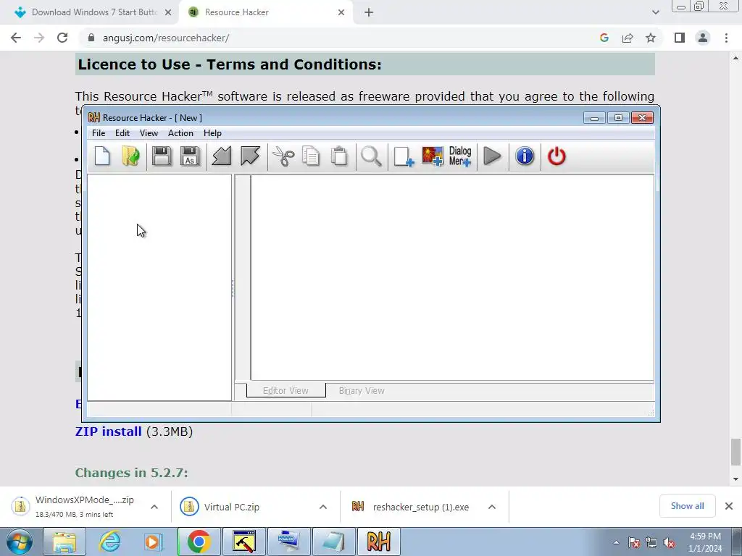This screenshot has width=742, height=556.
Task: Expand options for reshacker_setup (1).exe download
Action: tap(492, 507)
